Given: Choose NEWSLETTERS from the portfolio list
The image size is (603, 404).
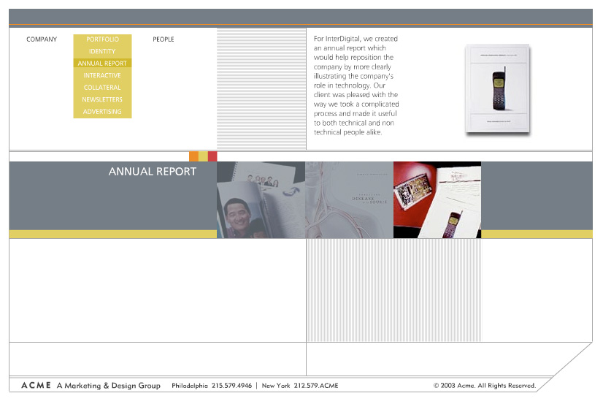Looking at the screenshot, I should [102, 99].
